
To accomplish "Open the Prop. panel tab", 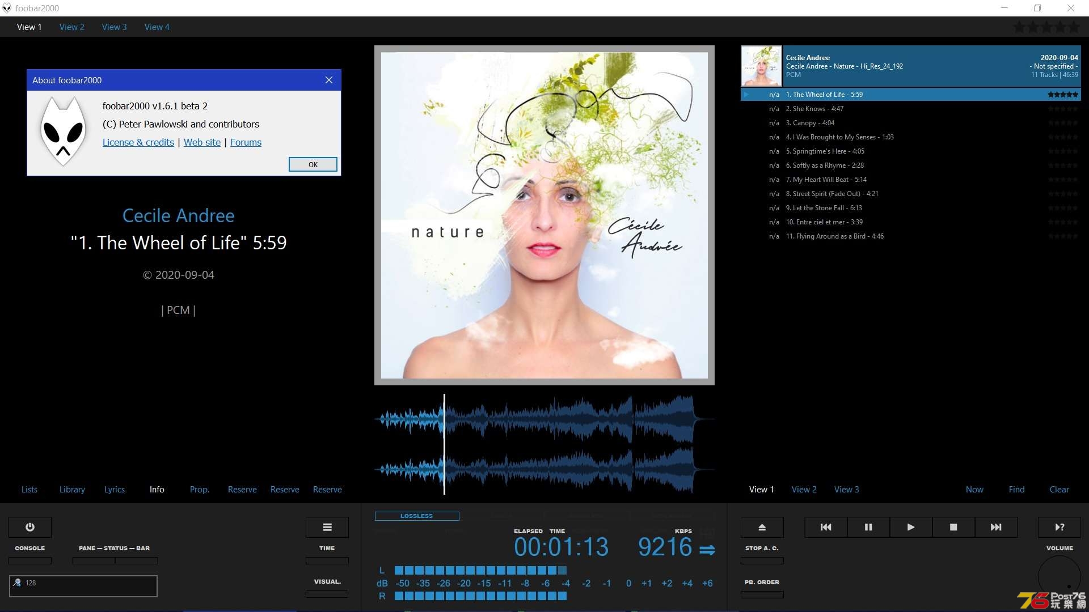I will tap(200, 490).
